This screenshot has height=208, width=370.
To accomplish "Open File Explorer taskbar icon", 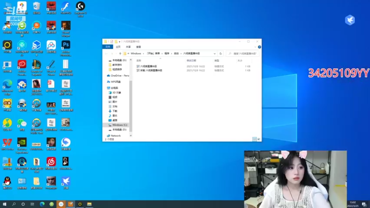I will [x=89, y=204].
